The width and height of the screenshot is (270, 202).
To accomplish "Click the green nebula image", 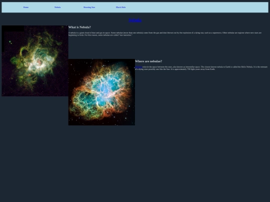I will click(x=35, y=61).
